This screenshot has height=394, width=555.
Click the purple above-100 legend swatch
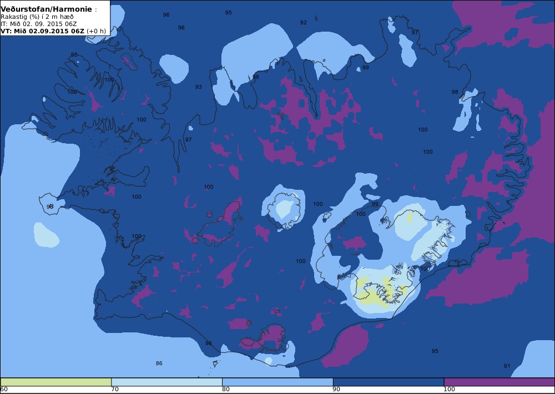pos(500,382)
